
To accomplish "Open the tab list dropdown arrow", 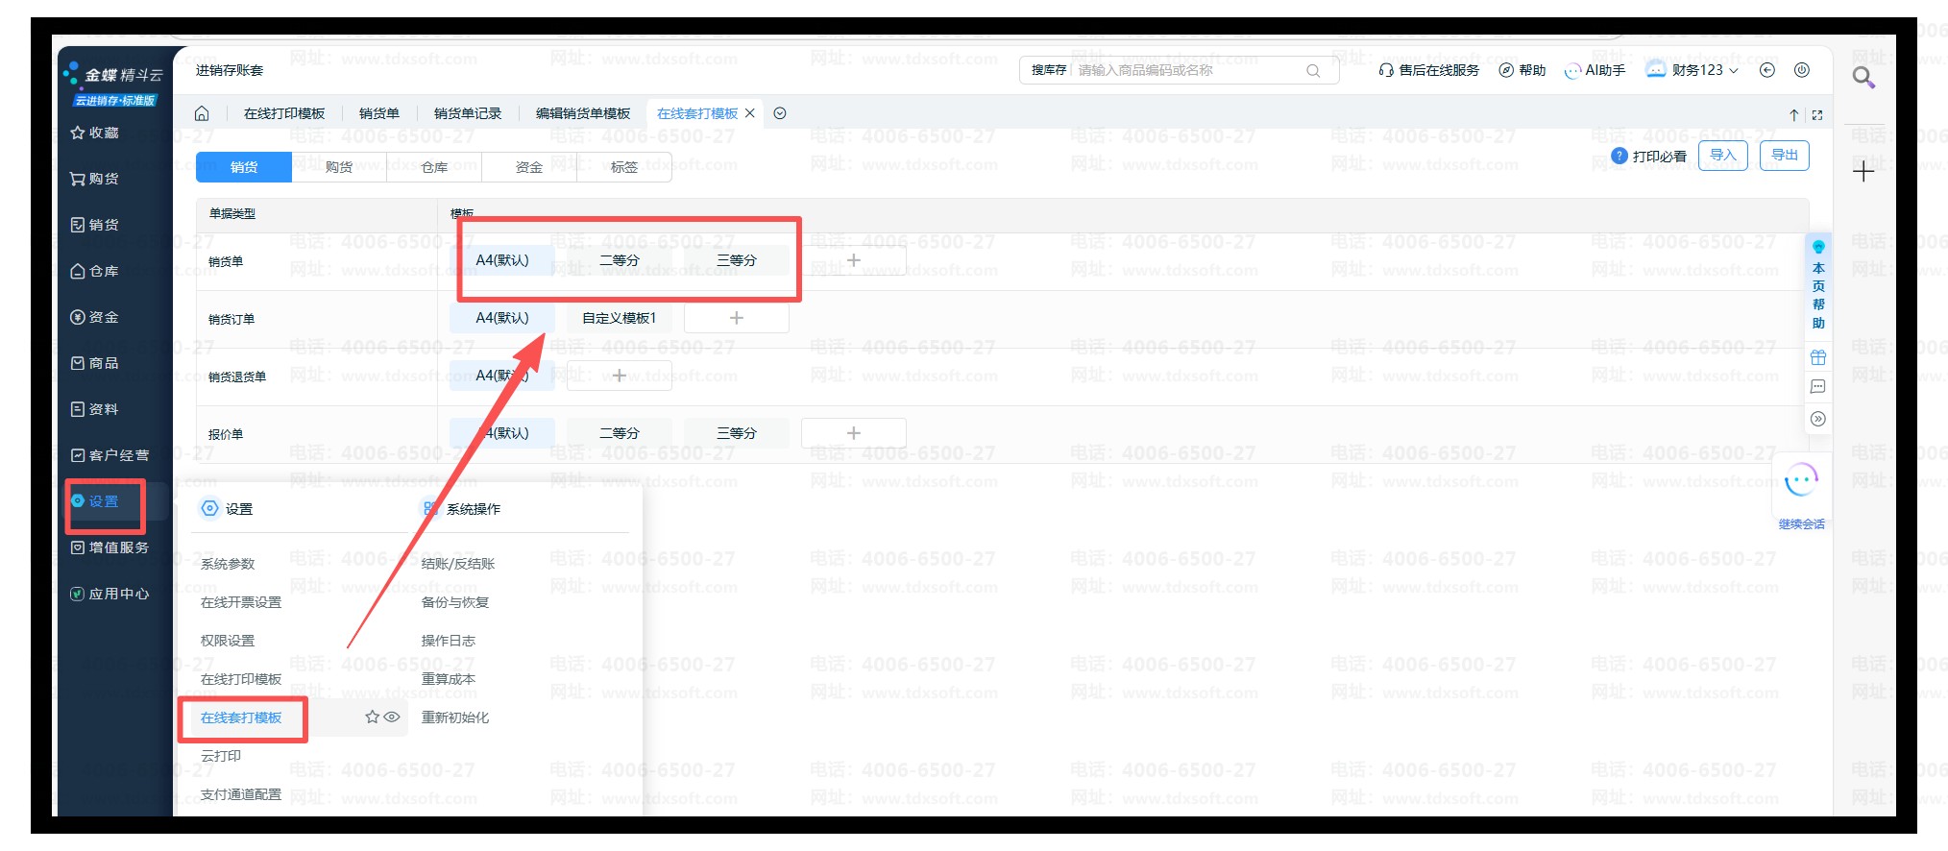I will 780,113.
